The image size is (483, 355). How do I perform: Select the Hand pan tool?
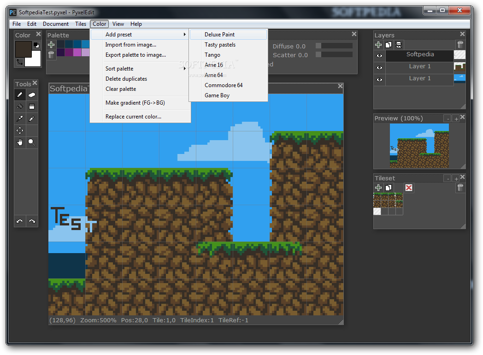tap(20, 142)
